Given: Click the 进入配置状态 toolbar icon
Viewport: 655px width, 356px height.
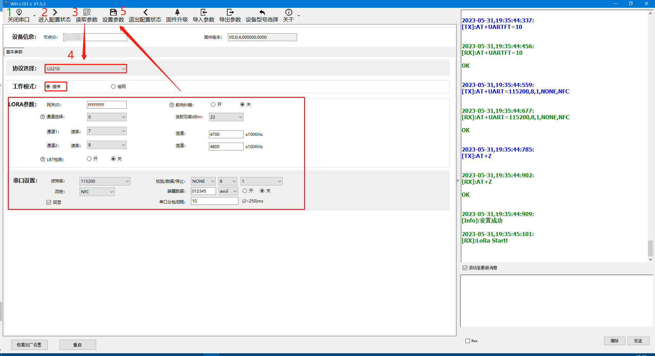Looking at the screenshot, I should pyautogui.click(x=55, y=13).
